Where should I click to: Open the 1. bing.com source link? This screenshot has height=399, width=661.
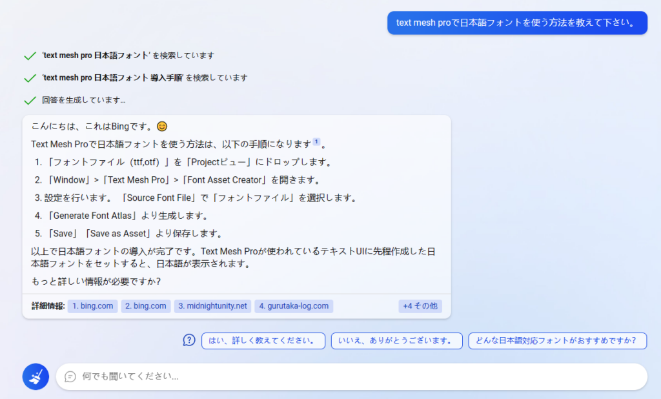point(93,306)
